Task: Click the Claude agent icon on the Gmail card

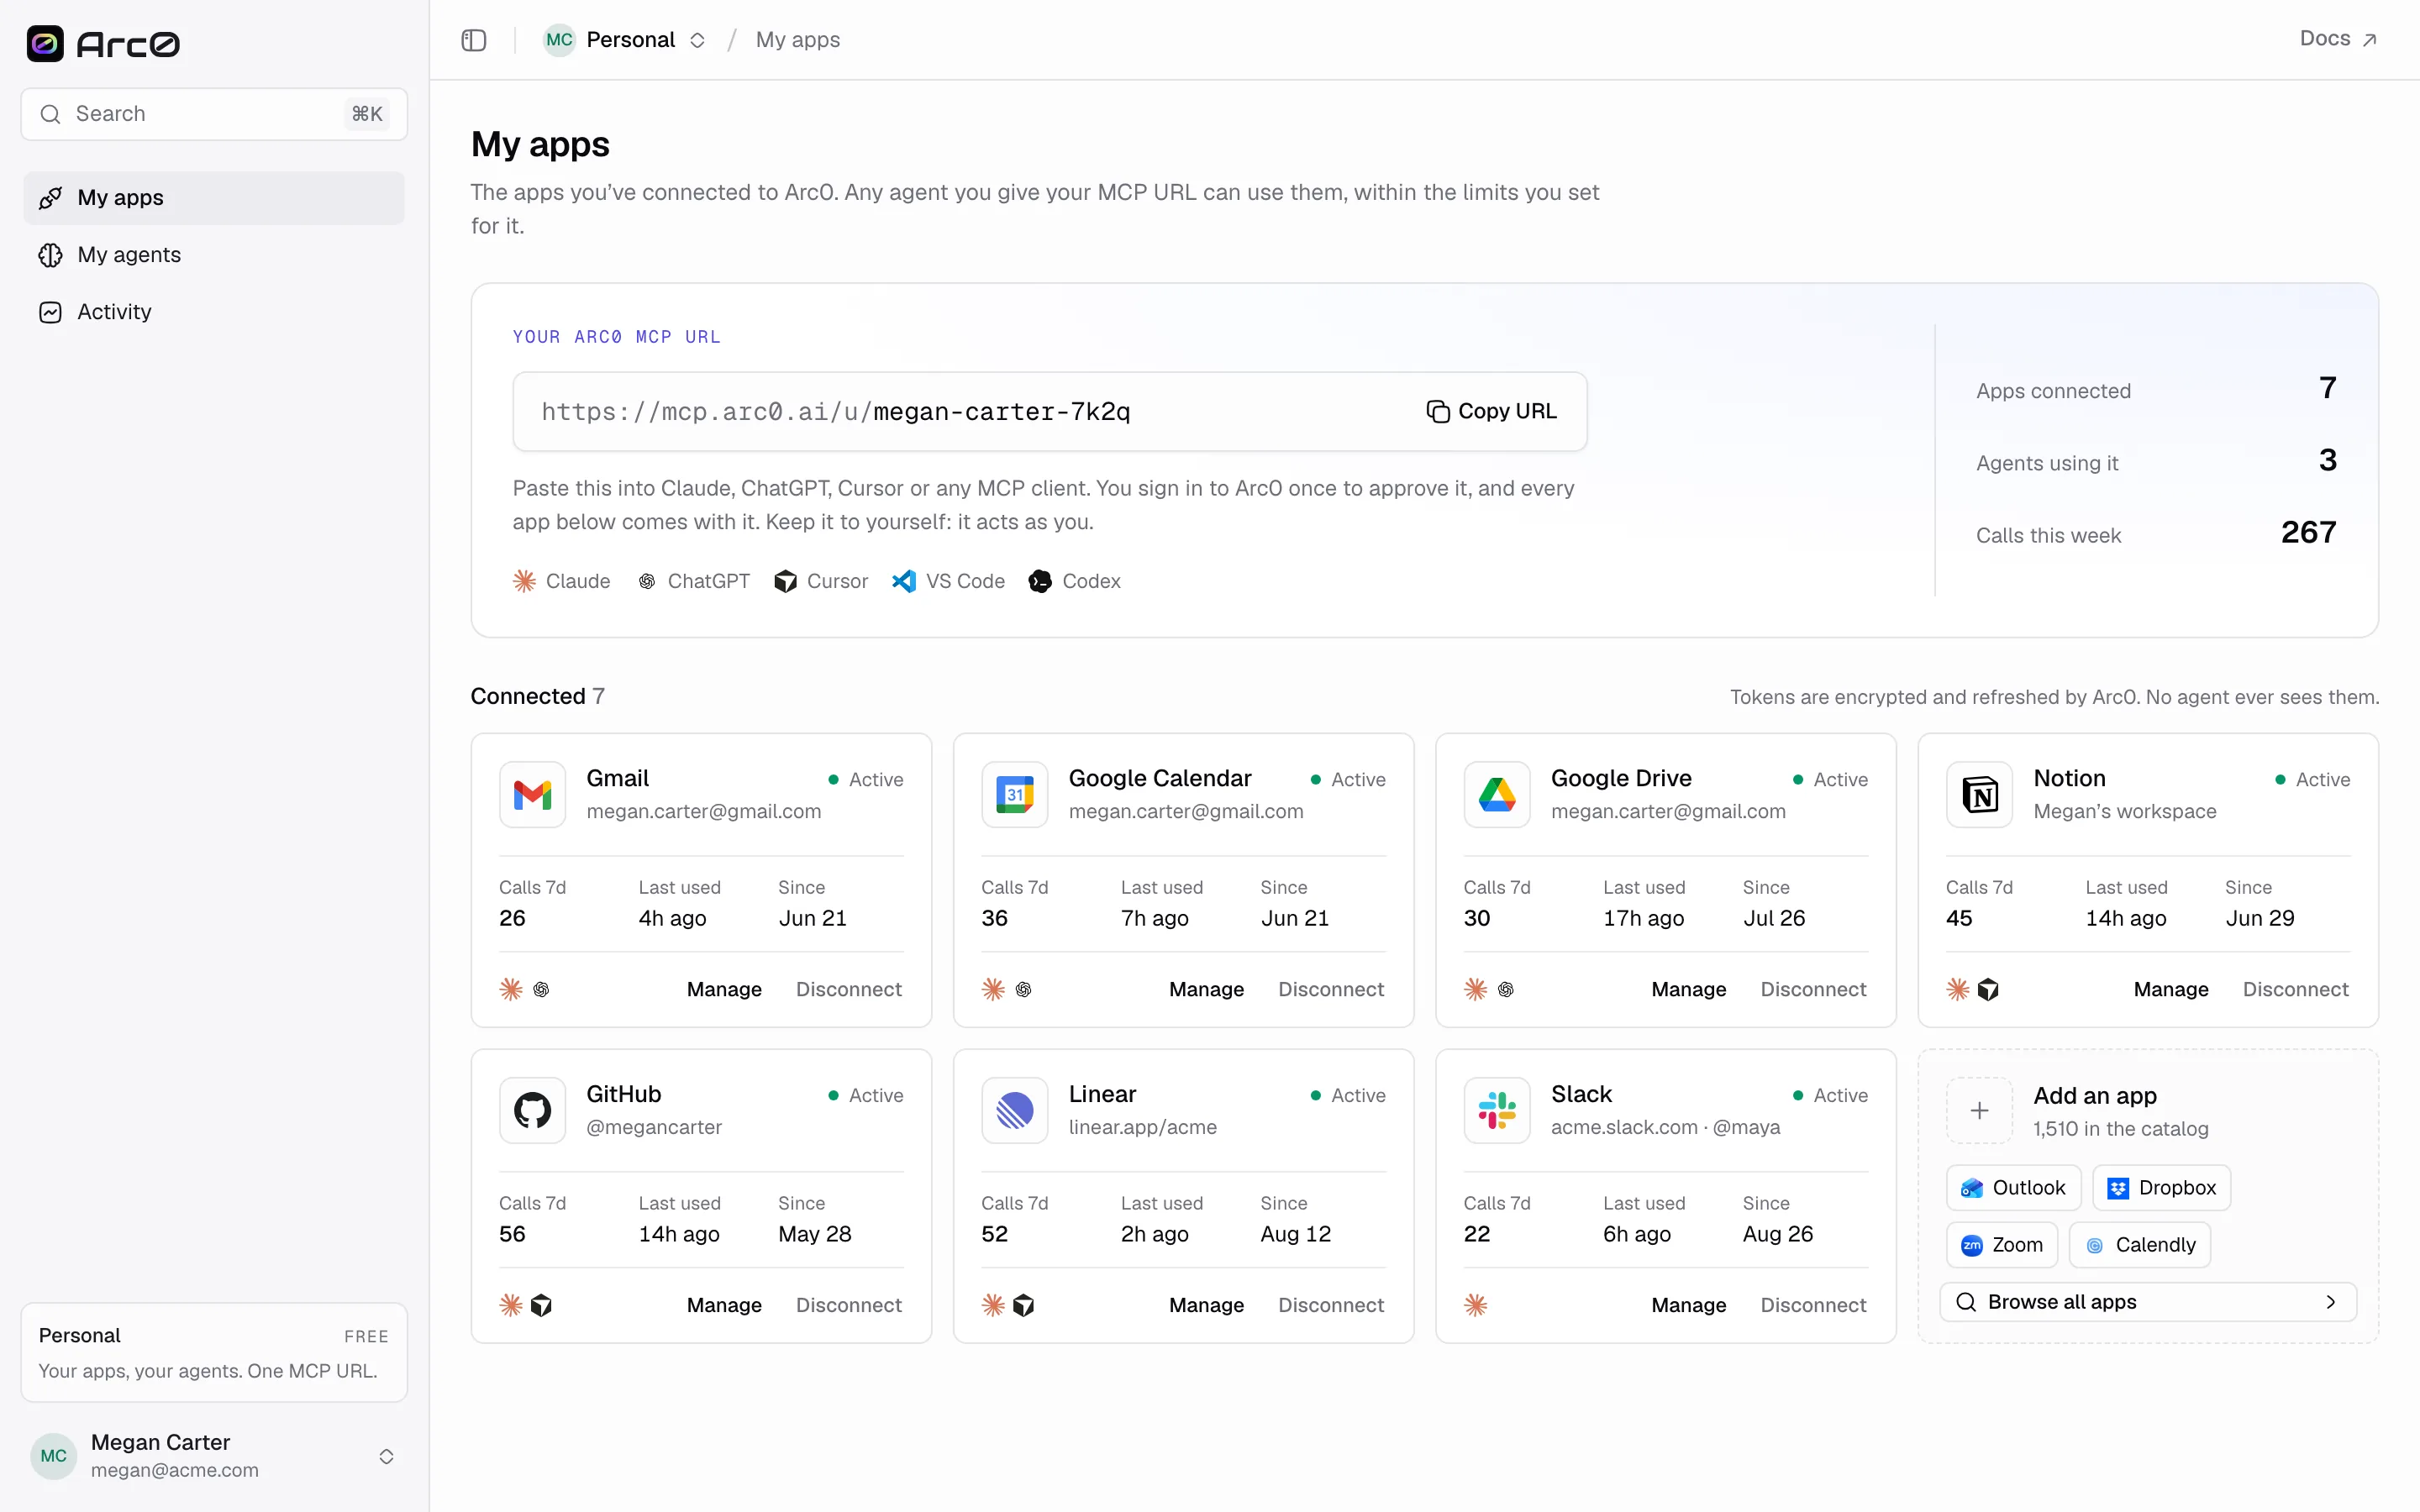Action: pyautogui.click(x=511, y=990)
